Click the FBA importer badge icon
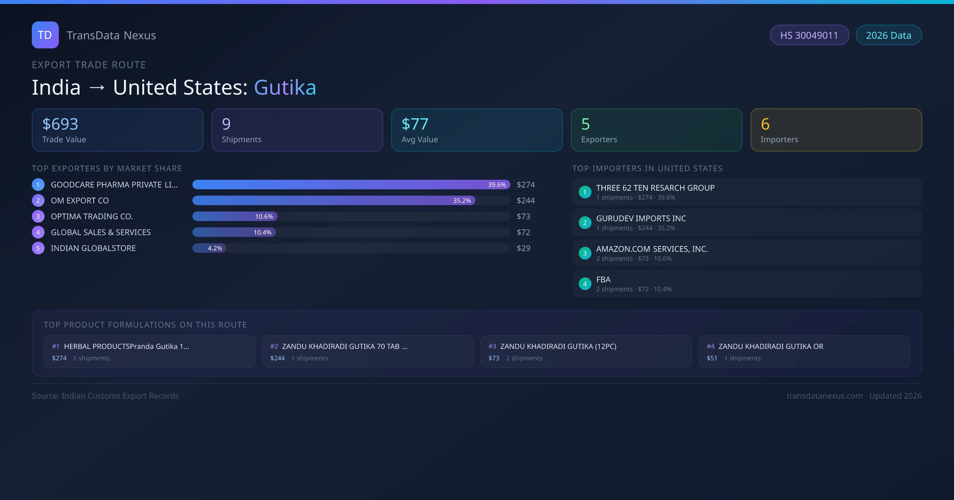This screenshot has height=500, width=954. click(x=585, y=283)
